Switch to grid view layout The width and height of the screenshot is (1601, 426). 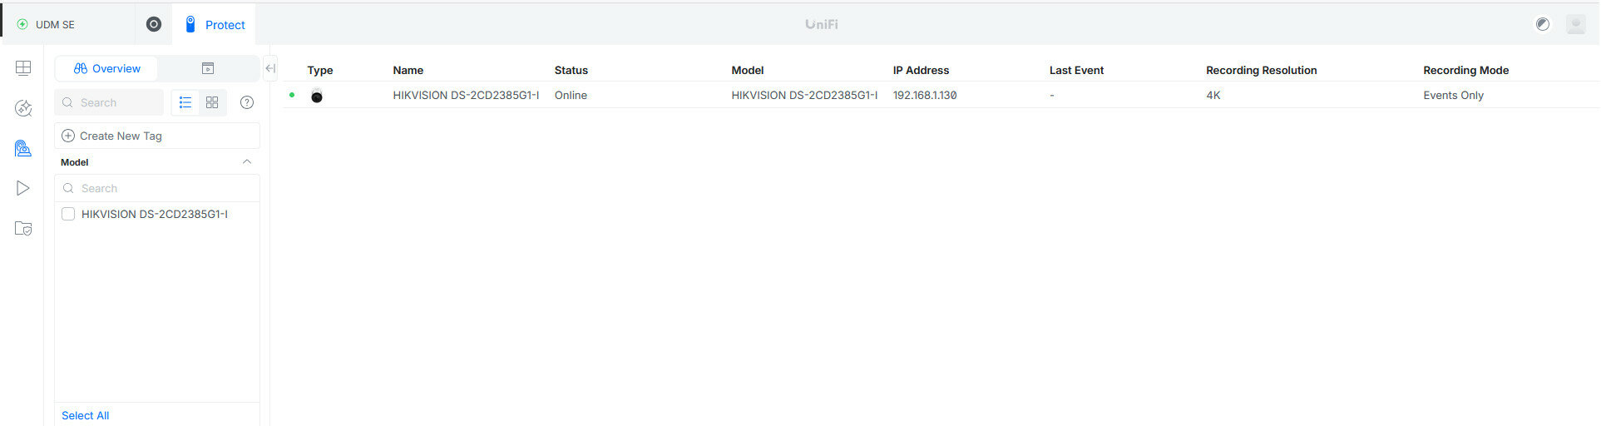tap(212, 102)
